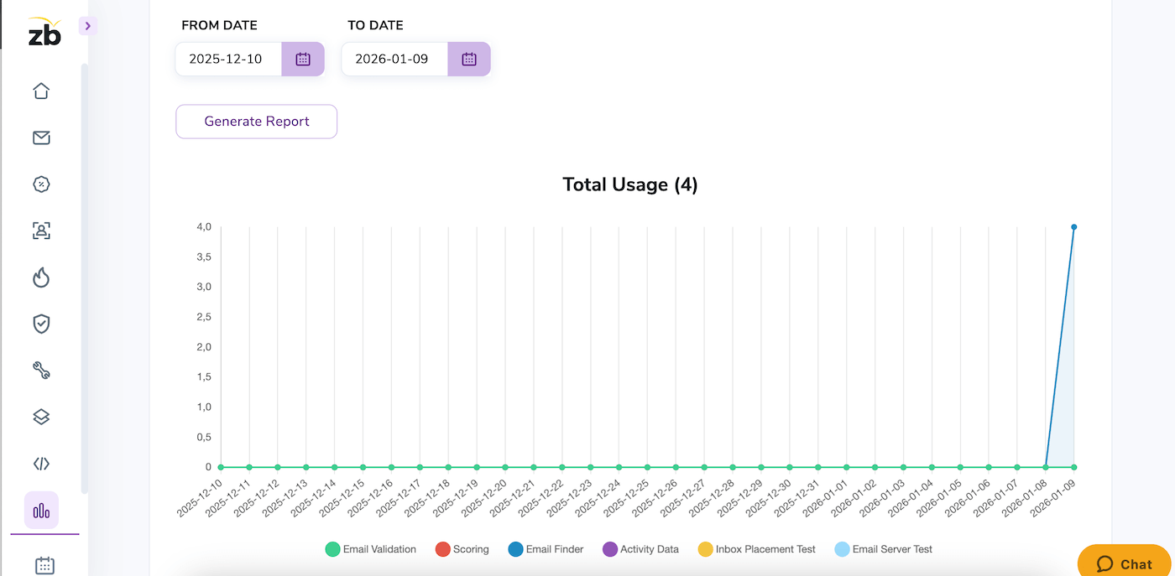Click the FROM DATE label
The width and height of the screenshot is (1175, 576).
pos(220,25)
